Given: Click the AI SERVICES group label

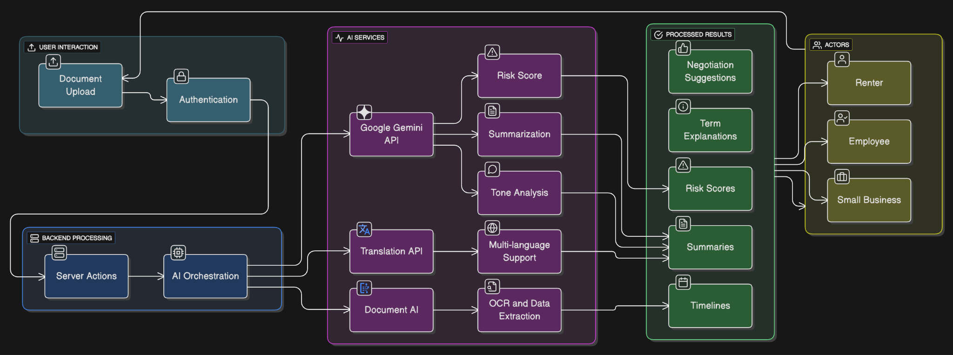Looking at the screenshot, I should (x=360, y=38).
